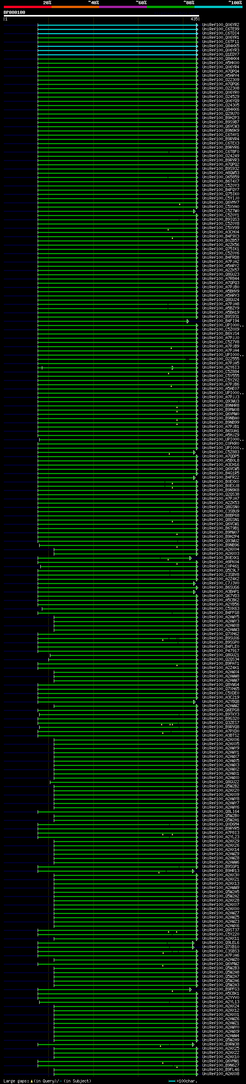Image resolution: width=246 pixels, height=1084 pixels.
Task: Open hit UniRef100_Q06YR2
Action: point(220,25)
